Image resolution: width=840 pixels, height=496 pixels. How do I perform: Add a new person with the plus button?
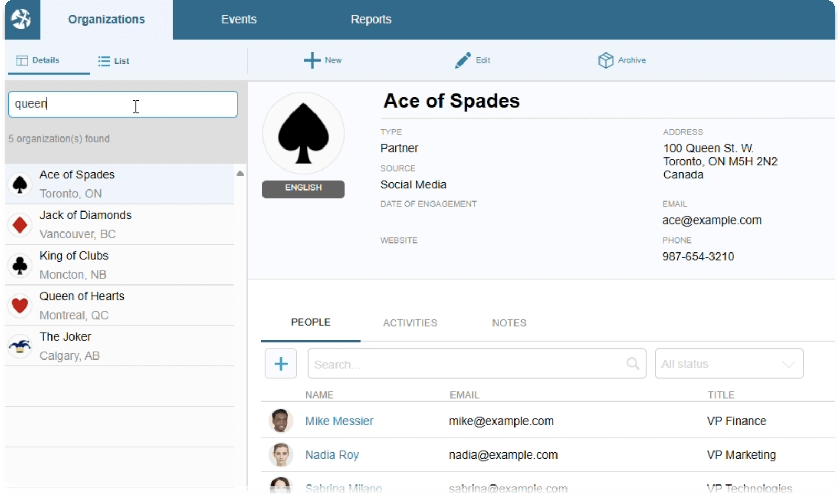[280, 363]
